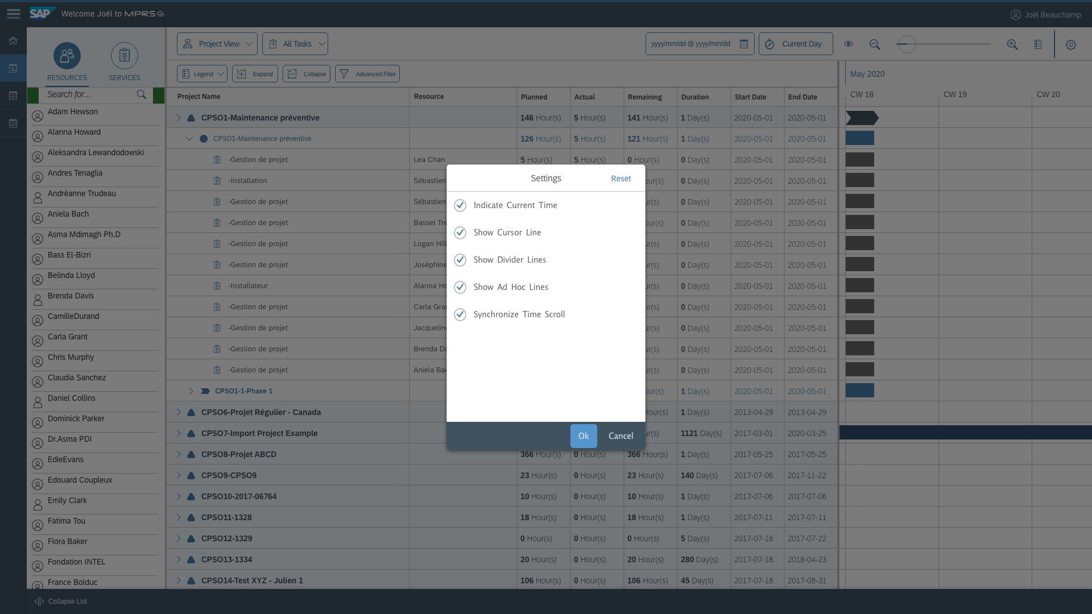Open the Project View dropdown
The height and width of the screenshot is (614, 1092).
click(217, 44)
